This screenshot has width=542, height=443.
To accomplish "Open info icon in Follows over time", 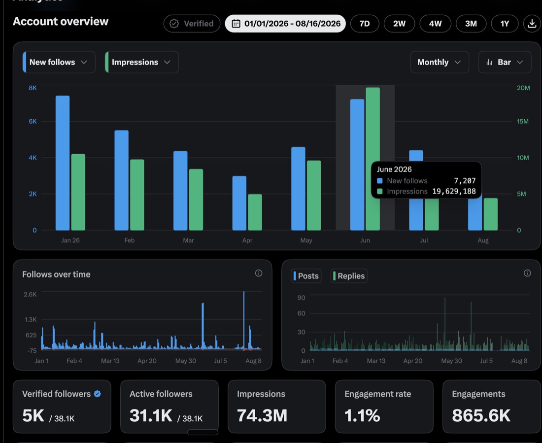I will pos(259,273).
